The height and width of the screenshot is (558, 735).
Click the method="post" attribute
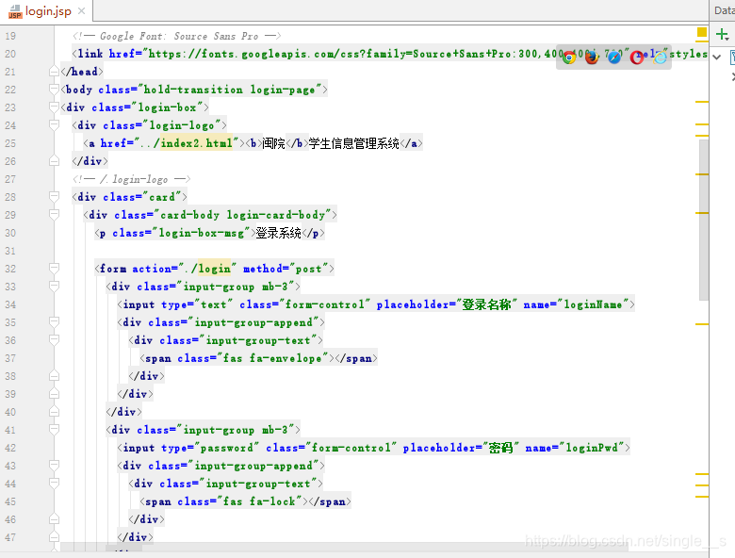coord(286,269)
